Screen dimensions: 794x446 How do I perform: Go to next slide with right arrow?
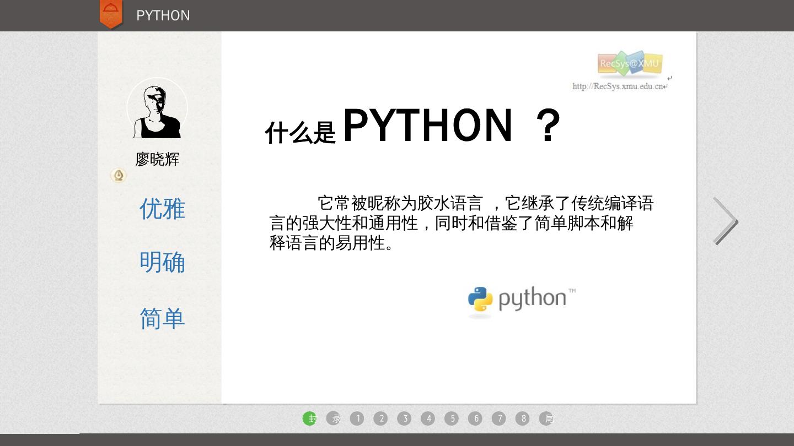(x=725, y=221)
